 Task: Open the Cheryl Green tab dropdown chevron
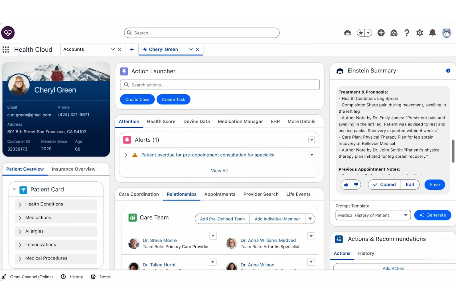pyautogui.click(x=191, y=50)
